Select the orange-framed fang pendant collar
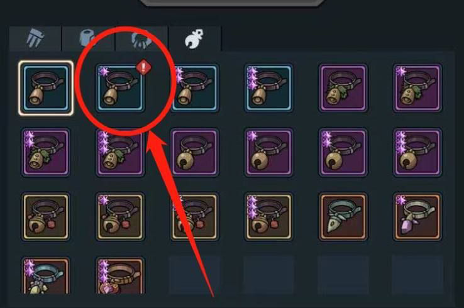 pos(343,216)
